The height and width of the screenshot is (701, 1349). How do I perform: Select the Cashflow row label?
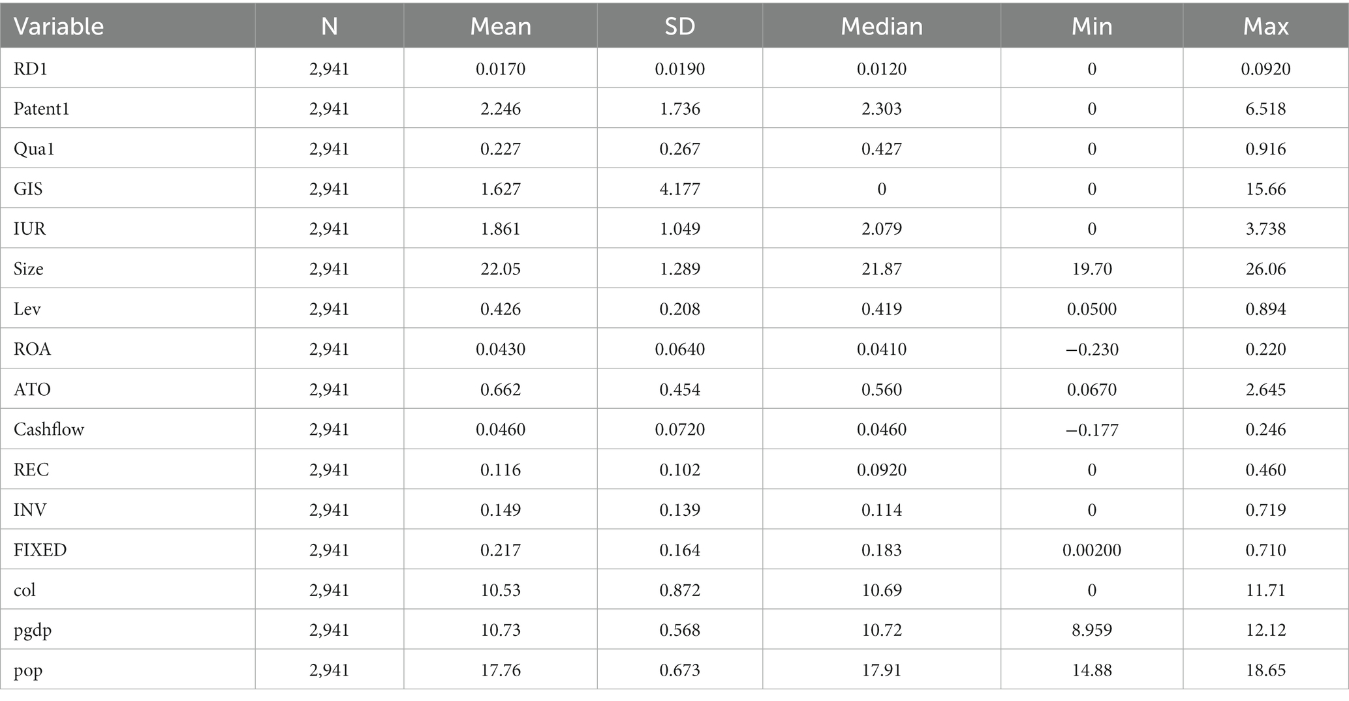pos(49,430)
